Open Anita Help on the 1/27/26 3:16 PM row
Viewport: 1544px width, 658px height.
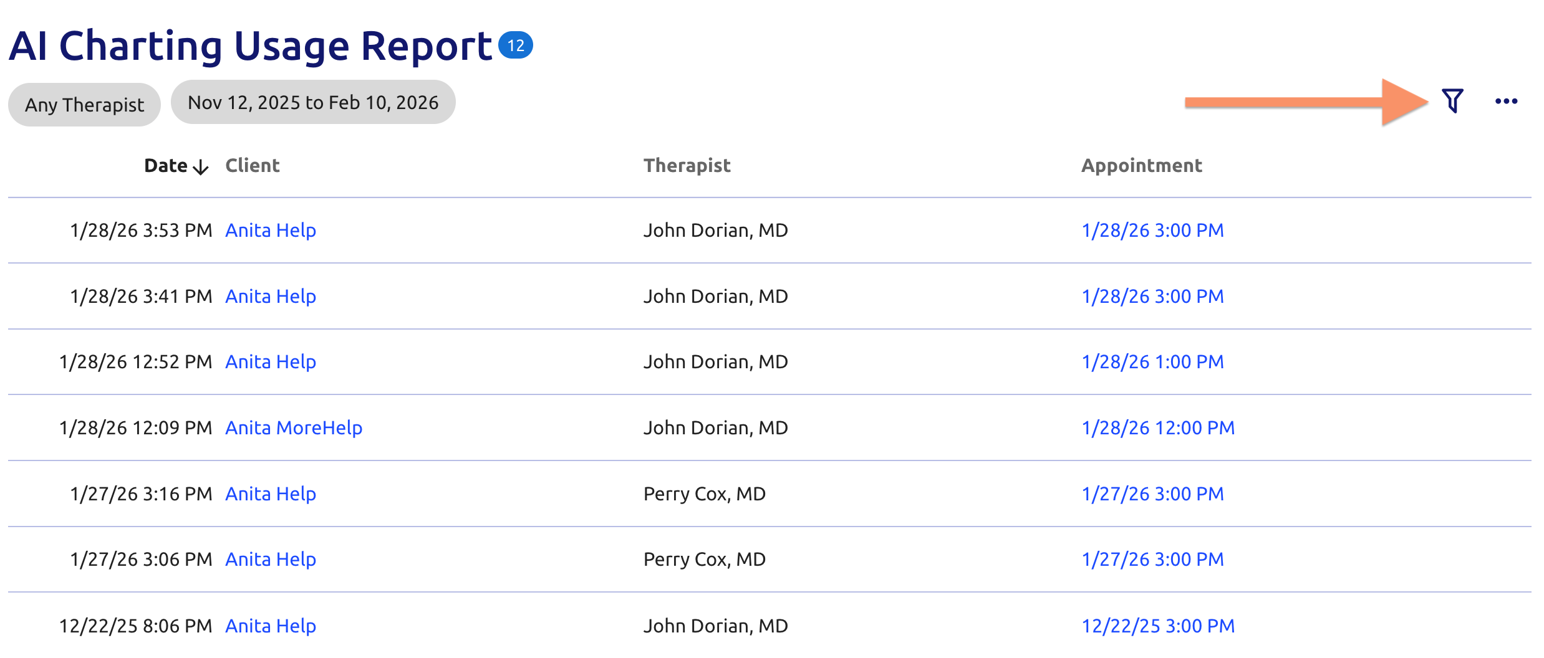click(271, 494)
